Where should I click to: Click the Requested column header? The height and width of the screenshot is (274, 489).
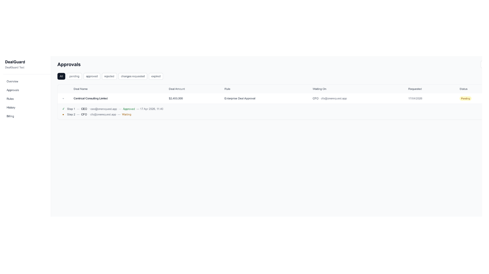415,89
